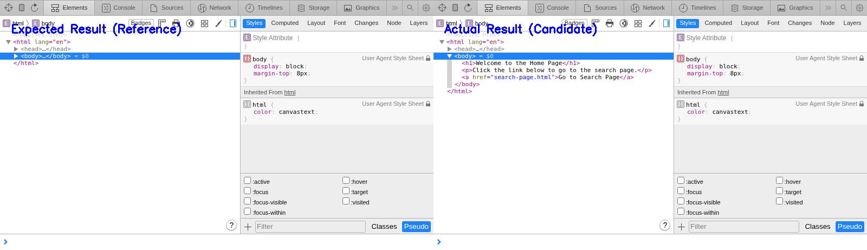The image size is (867, 250).
Task: Focus the Filter field in left inspector
Action: [310, 227]
